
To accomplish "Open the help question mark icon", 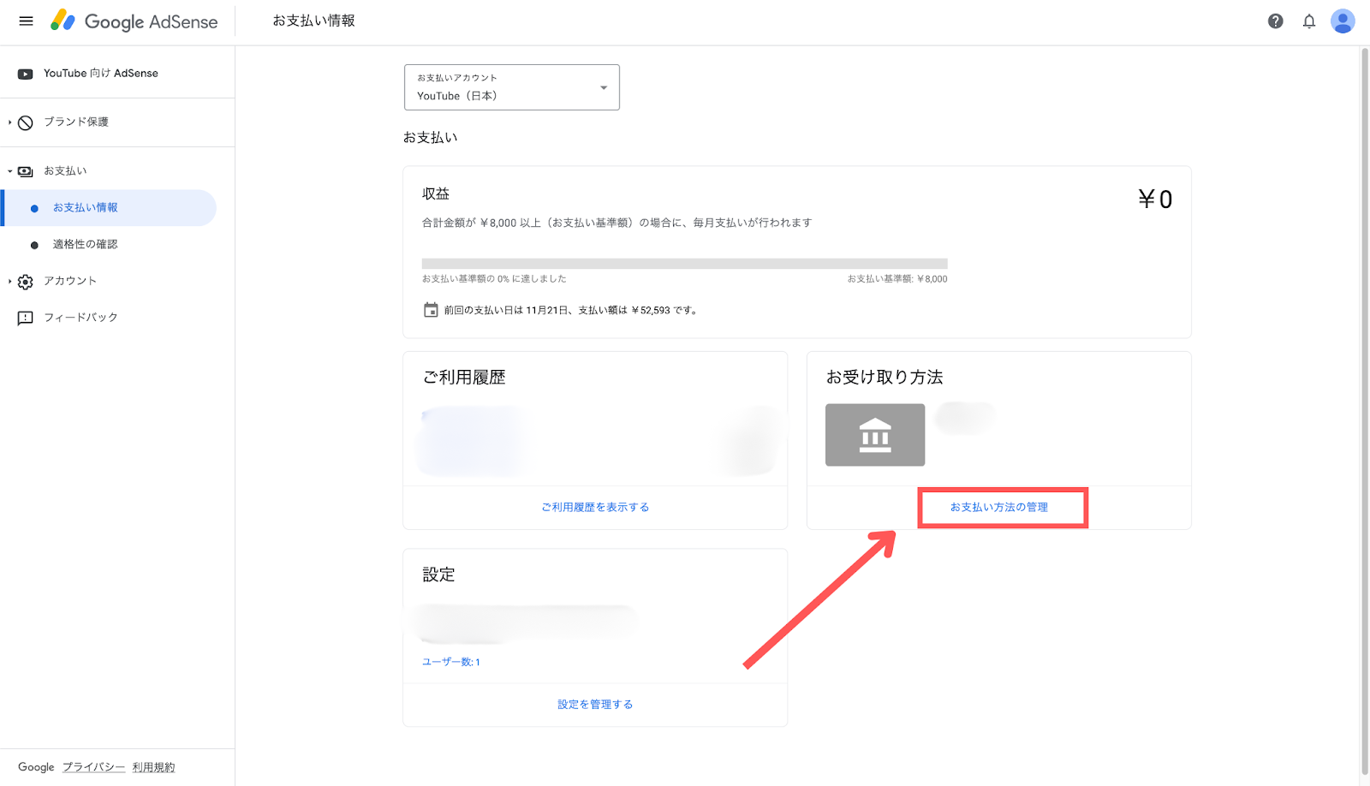I will [x=1276, y=21].
